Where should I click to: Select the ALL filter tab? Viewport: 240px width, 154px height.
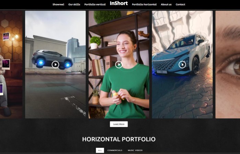[100, 150]
